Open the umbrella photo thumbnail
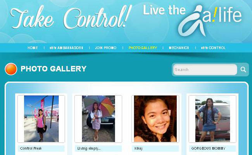The image size is (252, 155). [x=98, y=119]
